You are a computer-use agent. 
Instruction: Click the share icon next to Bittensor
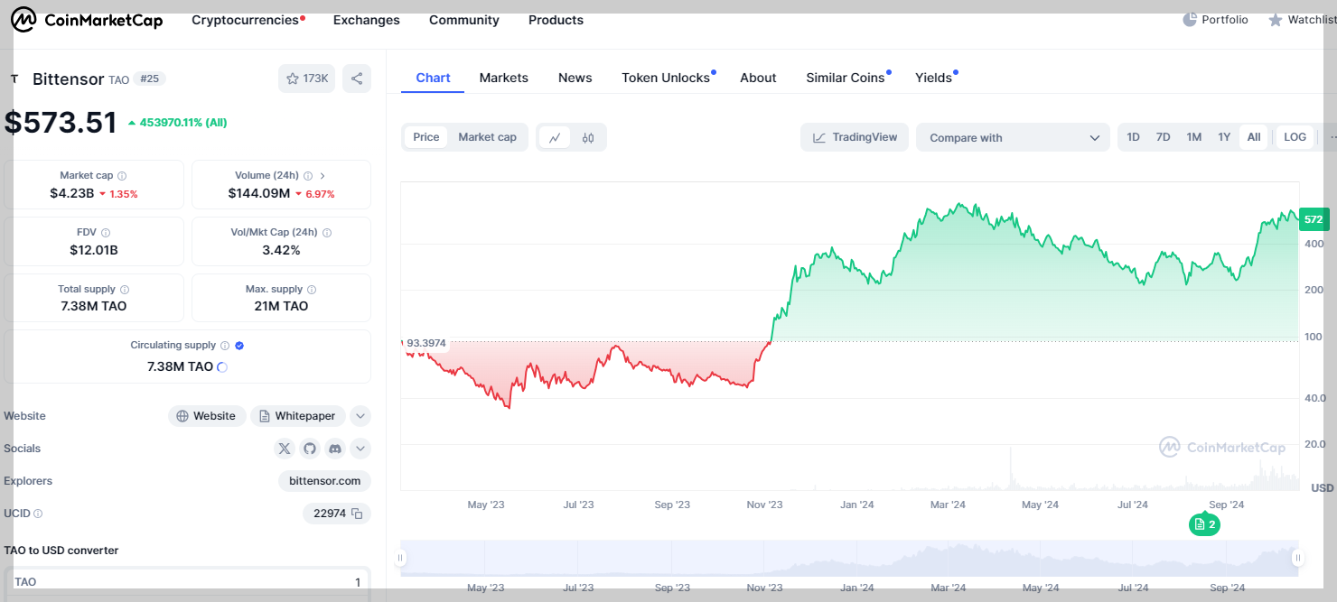pyautogui.click(x=357, y=79)
